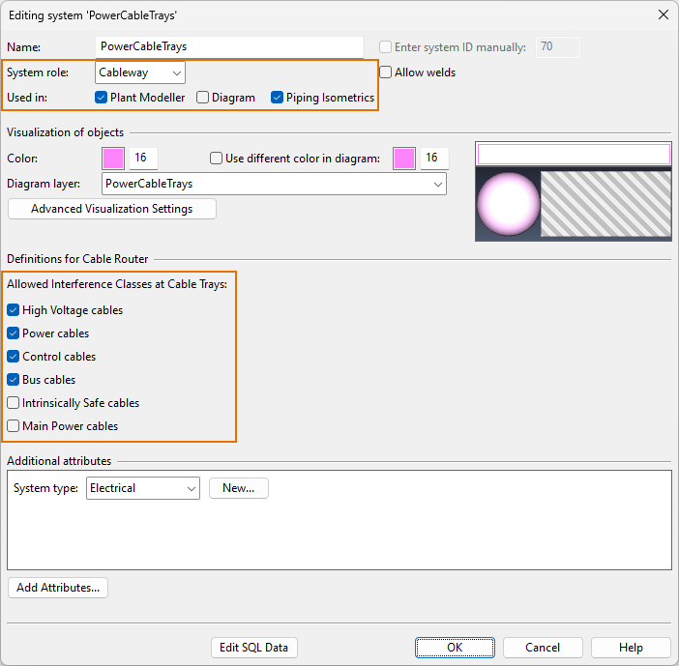The width and height of the screenshot is (679, 666).
Task: Check Main Power cables
Action: 14,426
